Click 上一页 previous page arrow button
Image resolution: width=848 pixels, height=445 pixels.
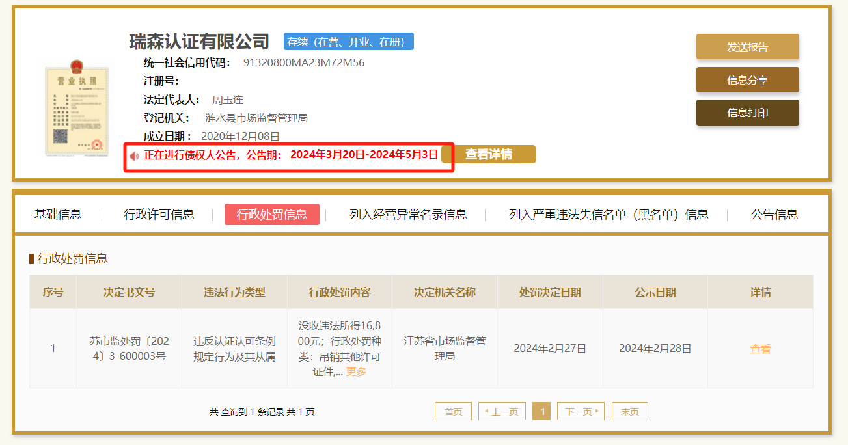point(502,412)
